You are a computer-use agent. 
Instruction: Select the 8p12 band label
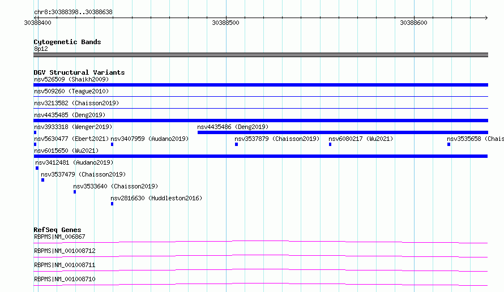(41, 49)
